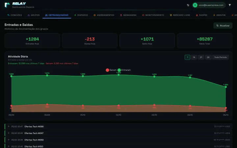Select the 21 days period button
The image size is (237, 148).
(201, 57)
